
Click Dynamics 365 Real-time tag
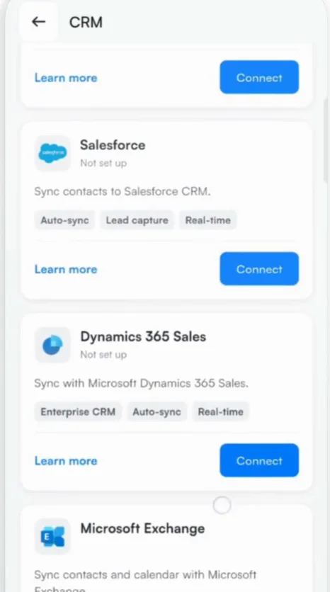tap(220, 411)
